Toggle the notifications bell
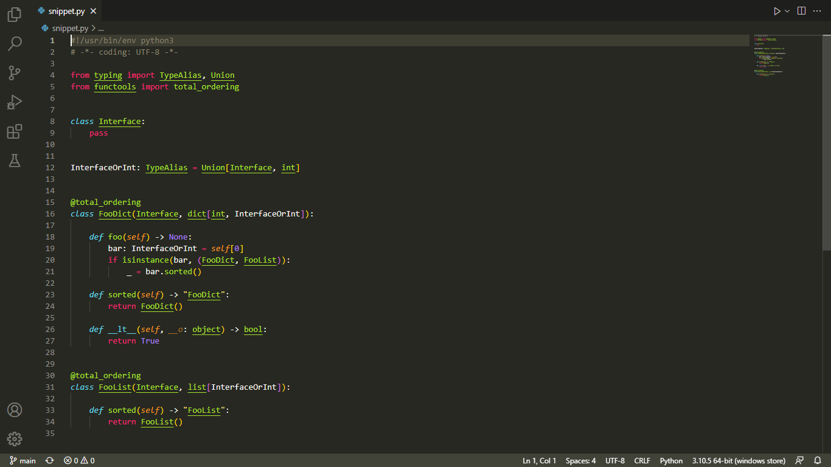 point(818,460)
